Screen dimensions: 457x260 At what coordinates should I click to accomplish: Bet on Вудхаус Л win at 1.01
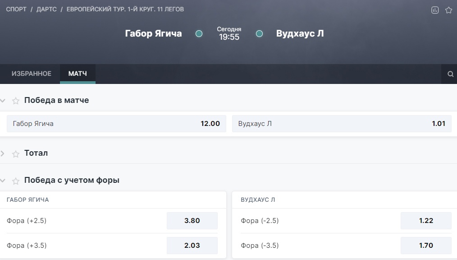(x=342, y=124)
